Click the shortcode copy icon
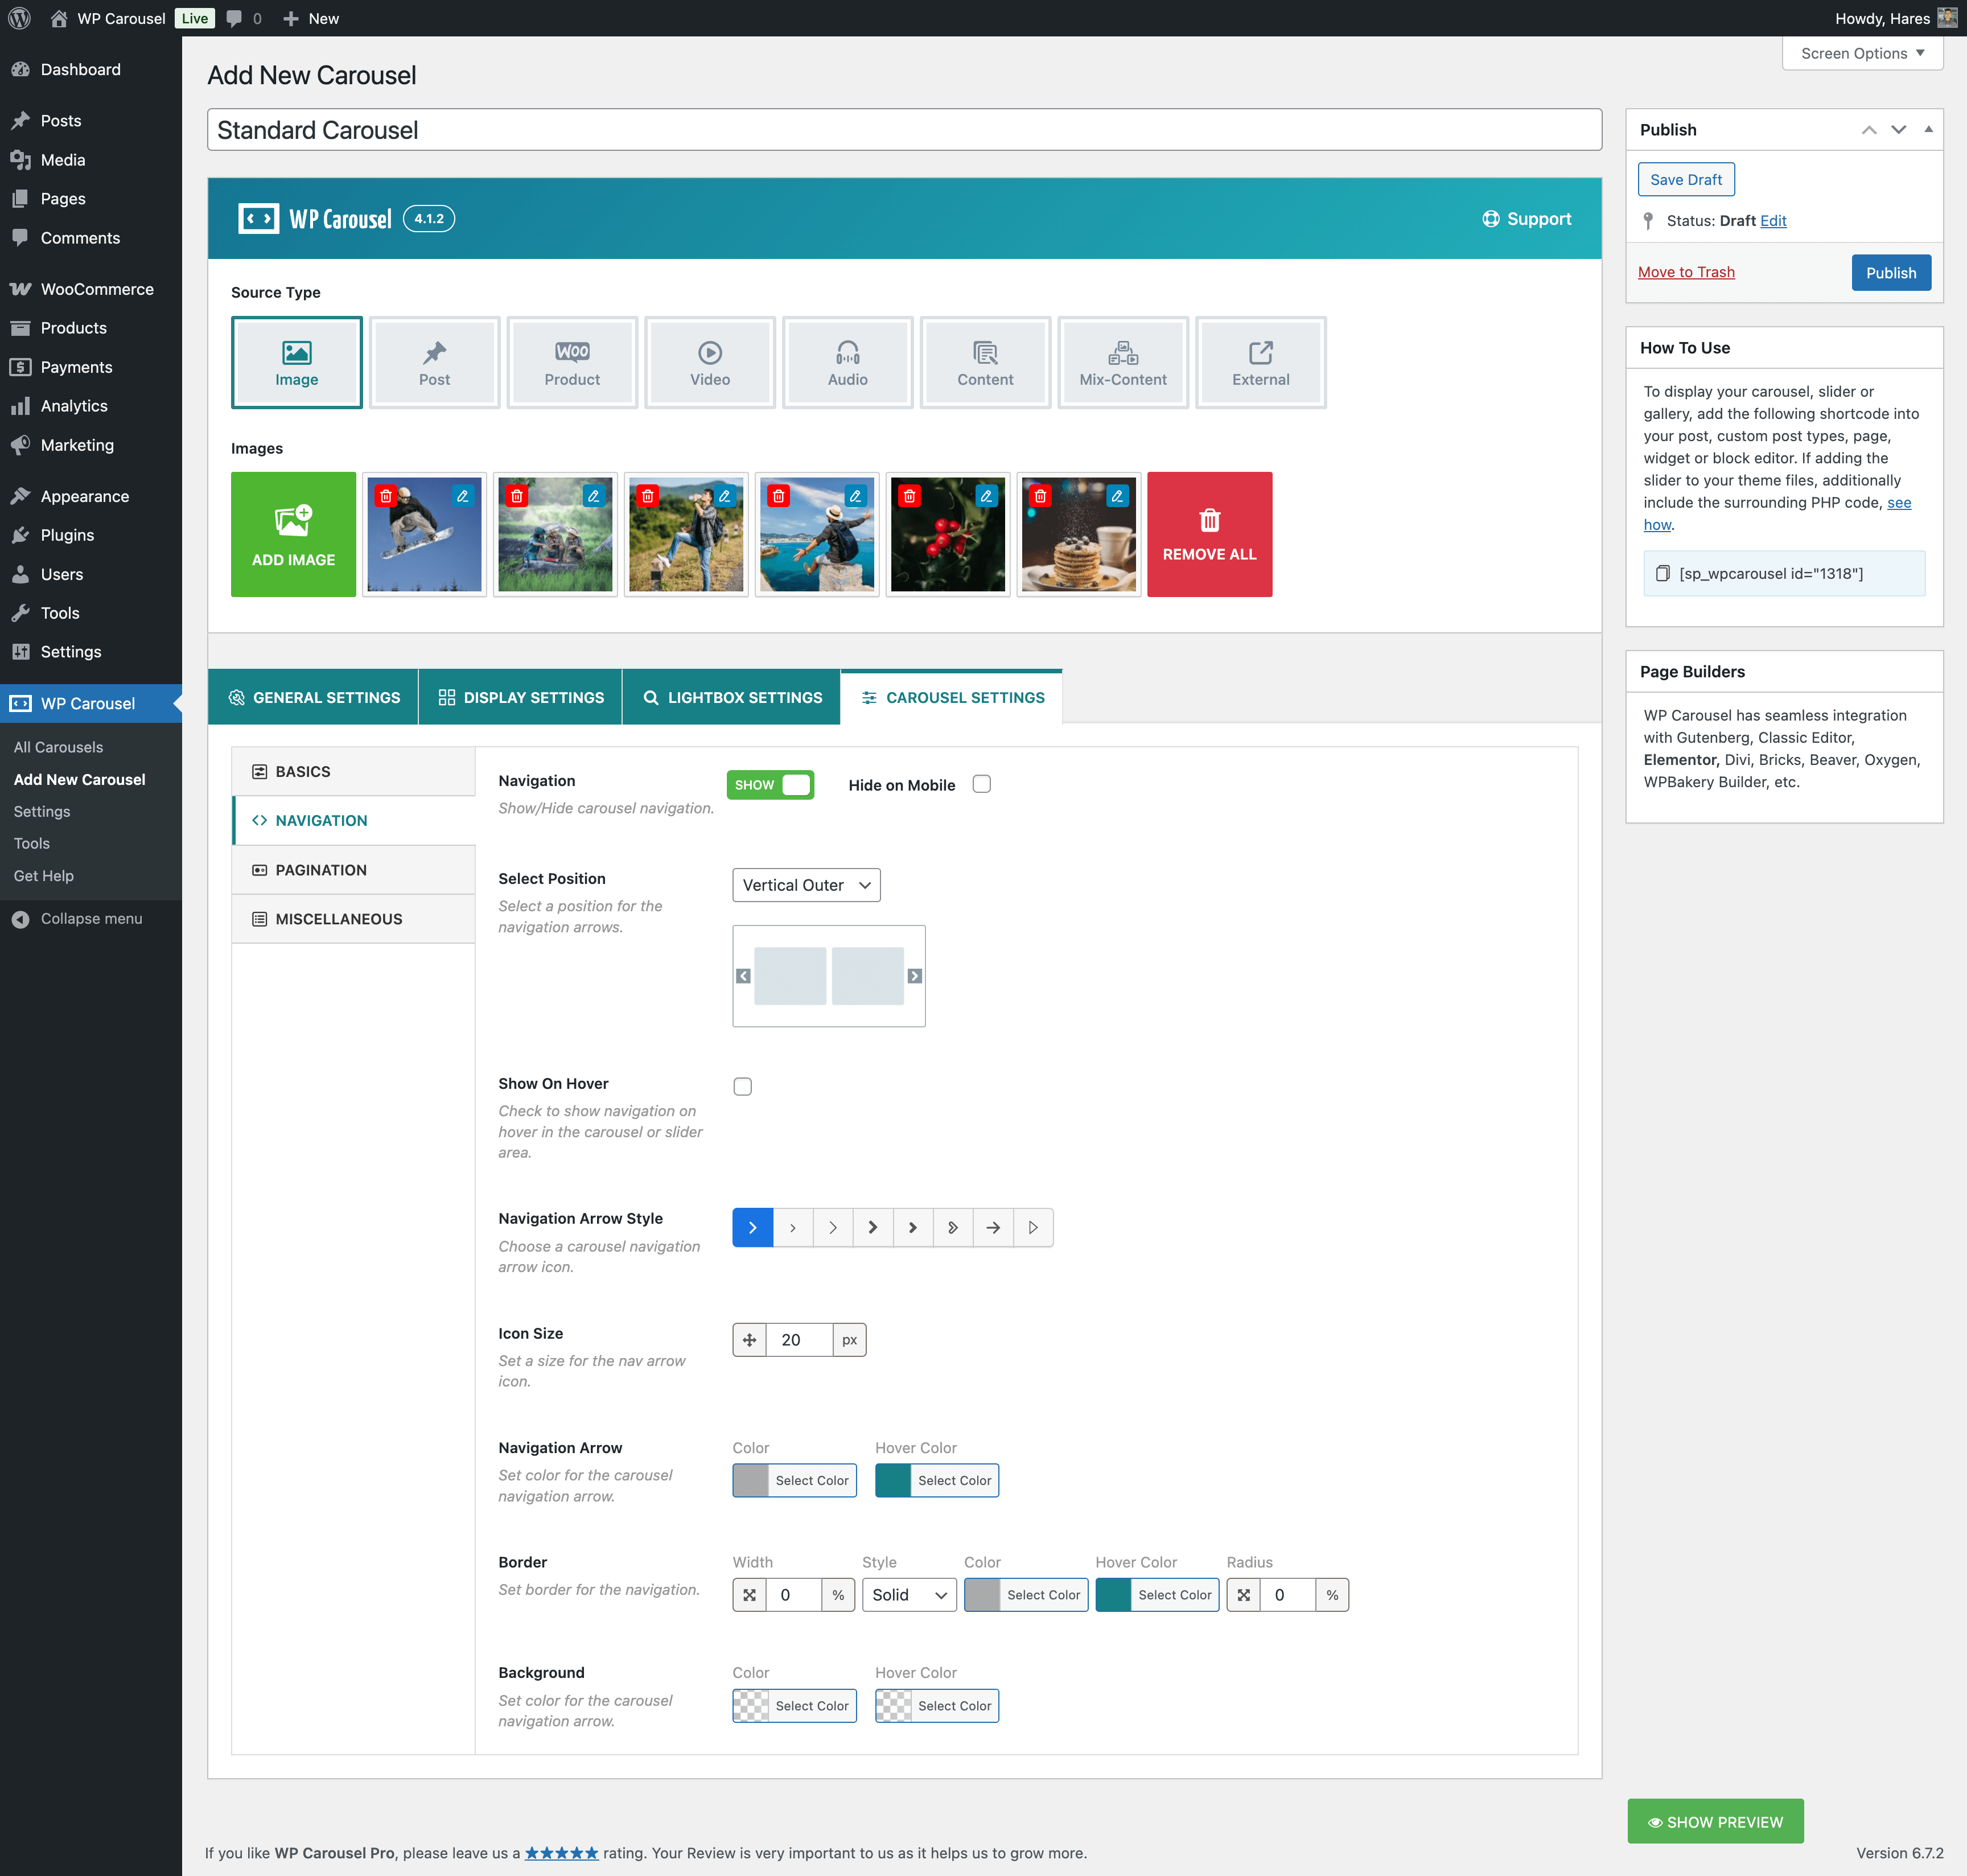The image size is (1967, 1876). (1662, 573)
